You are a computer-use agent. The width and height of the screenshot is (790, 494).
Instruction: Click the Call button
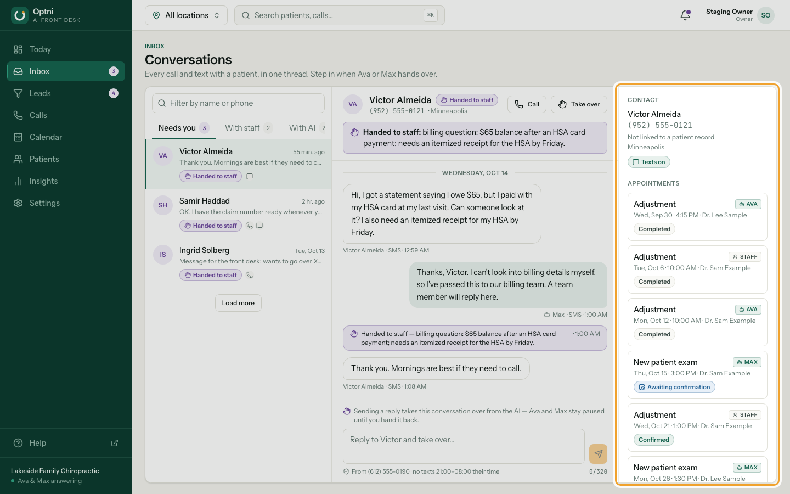click(527, 104)
